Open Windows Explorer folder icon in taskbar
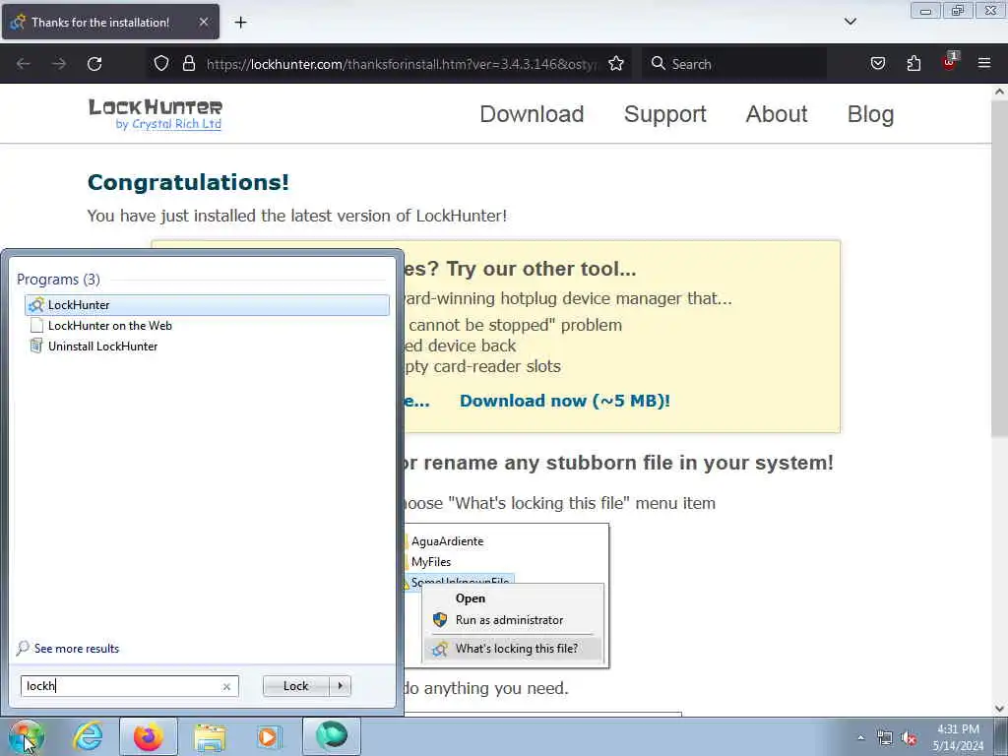 [210, 737]
